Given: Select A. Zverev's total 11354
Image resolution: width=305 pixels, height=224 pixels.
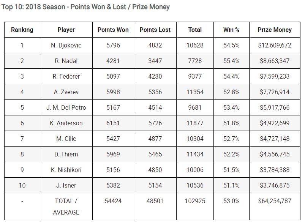Looking at the screenshot, I should [x=195, y=92].
